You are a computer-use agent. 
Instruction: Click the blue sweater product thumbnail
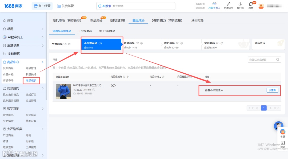[x=63, y=91]
